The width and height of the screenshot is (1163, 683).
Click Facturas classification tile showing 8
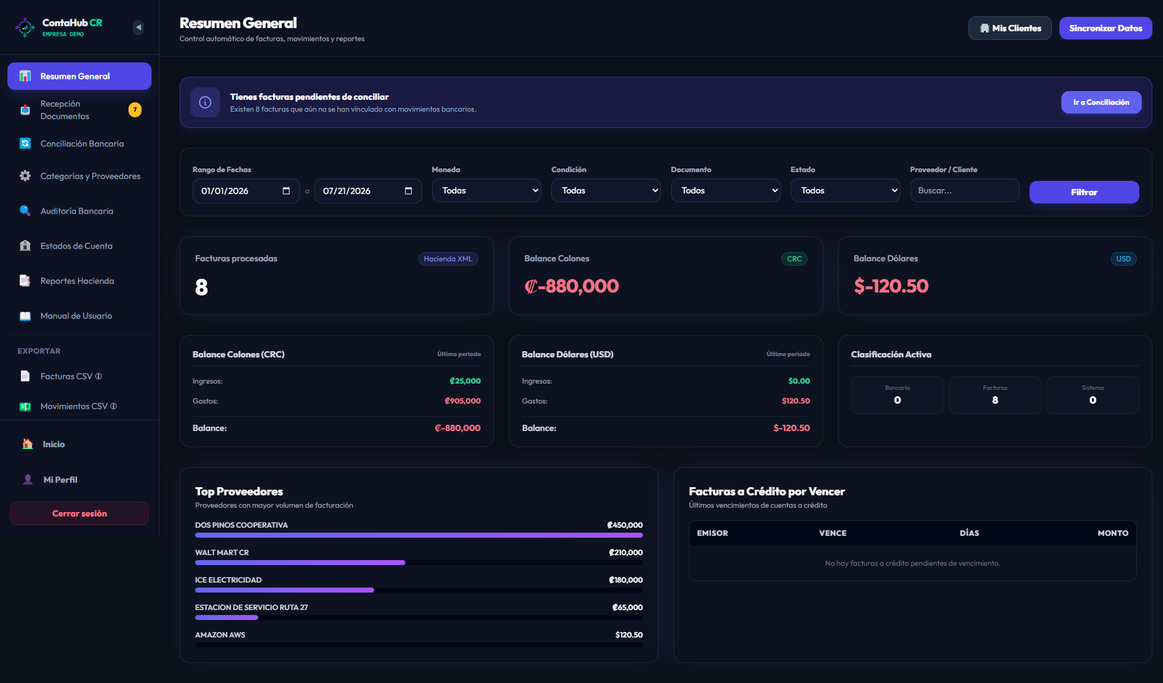[995, 395]
